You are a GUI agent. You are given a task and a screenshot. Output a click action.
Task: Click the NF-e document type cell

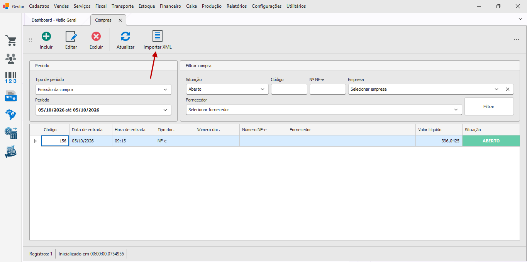[x=175, y=141]
